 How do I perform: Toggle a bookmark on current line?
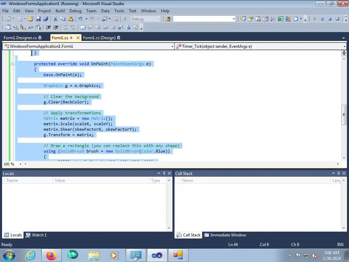[82, 27]
